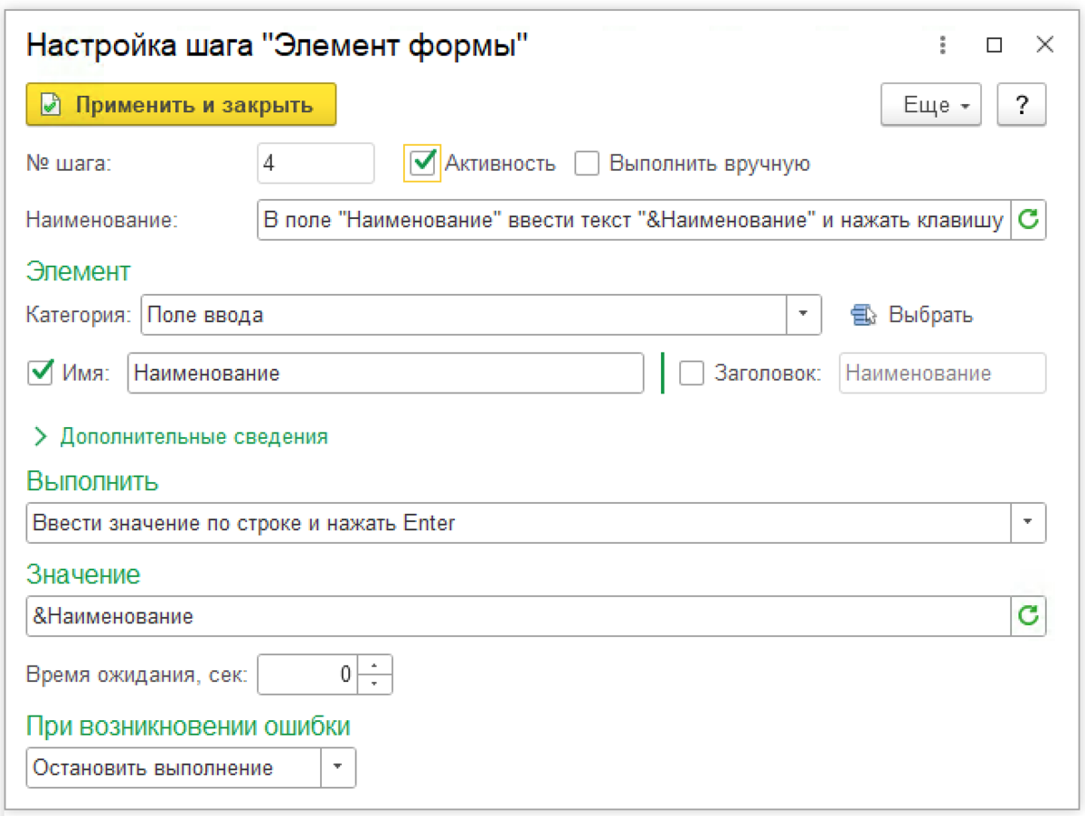
Task: Expand the Дополнительные сведения section
Action: [41, 437]
